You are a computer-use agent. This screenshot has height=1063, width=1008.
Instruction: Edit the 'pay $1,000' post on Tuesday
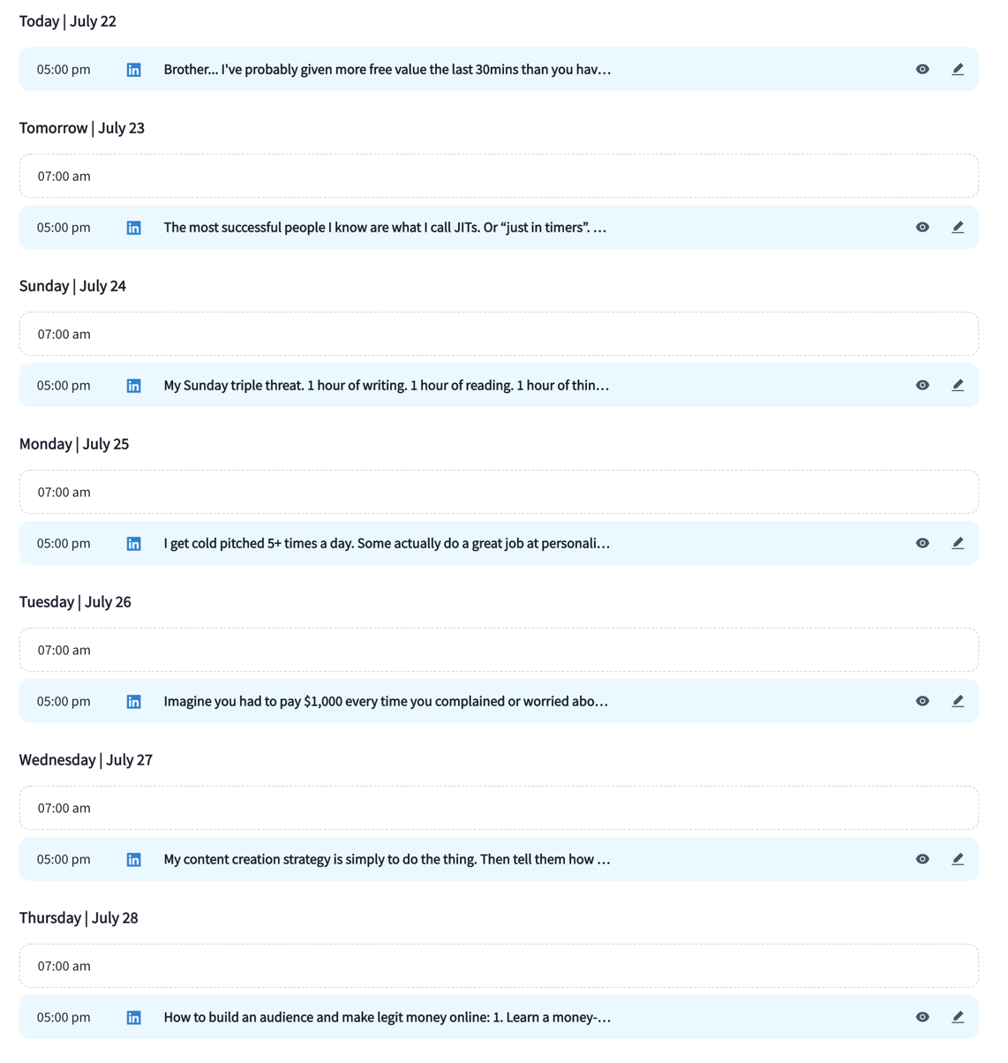958,701
